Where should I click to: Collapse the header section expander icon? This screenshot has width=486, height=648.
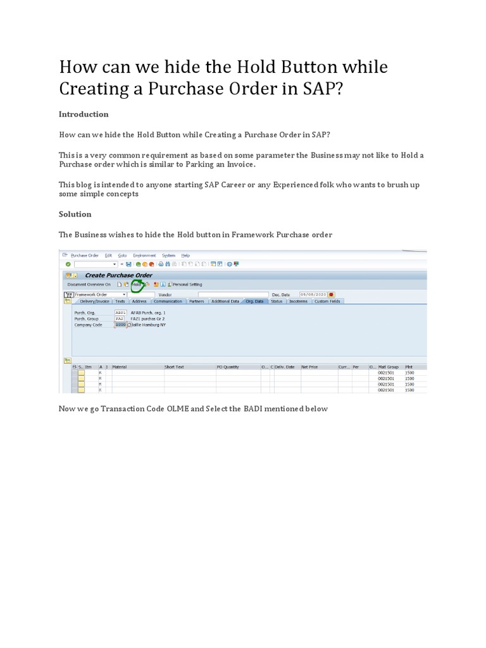tap(67, 301)
